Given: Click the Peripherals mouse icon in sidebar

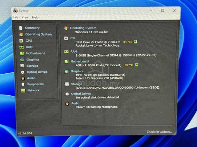Looking at the screenshot, I should click(23, 84).
